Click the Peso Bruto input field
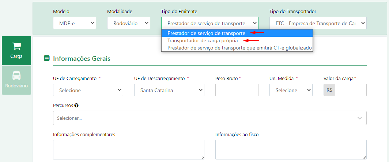 pyautogui.click(x=237, y=90)
